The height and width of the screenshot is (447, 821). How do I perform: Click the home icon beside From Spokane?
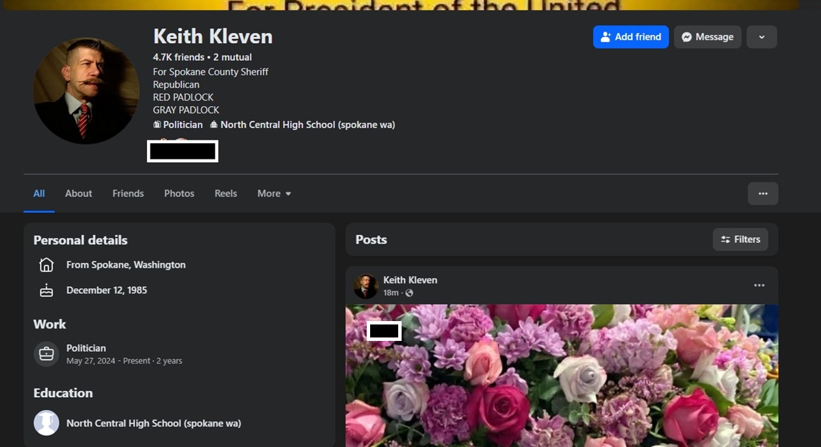tap(47, 265)
